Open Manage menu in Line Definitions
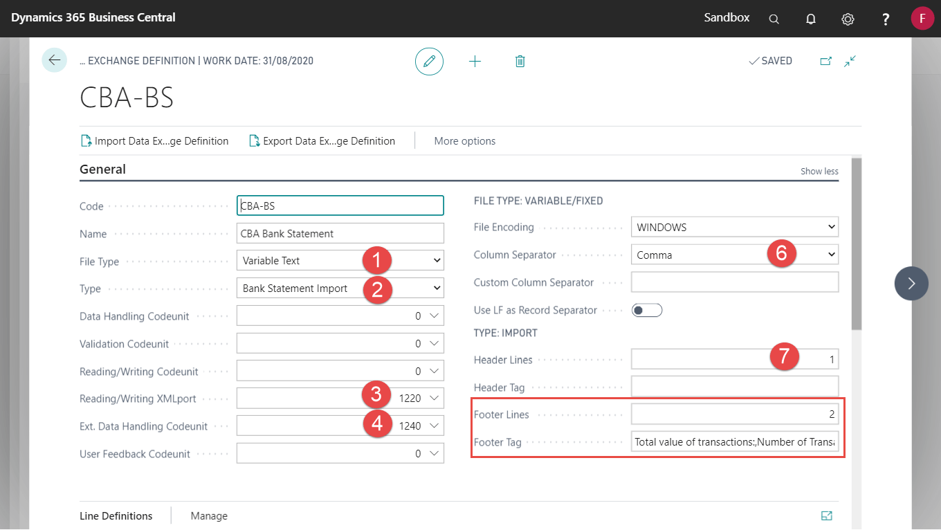Screen dimensions: 941x530 coord(209,515)
